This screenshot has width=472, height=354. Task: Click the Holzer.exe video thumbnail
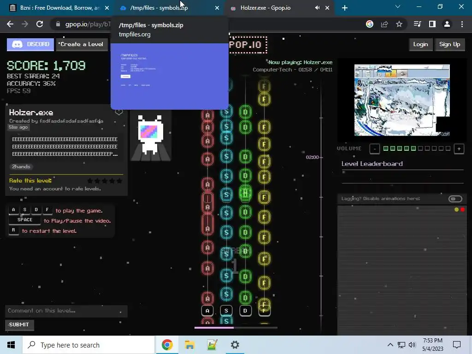pyautogui.click(x=402, y=100)
